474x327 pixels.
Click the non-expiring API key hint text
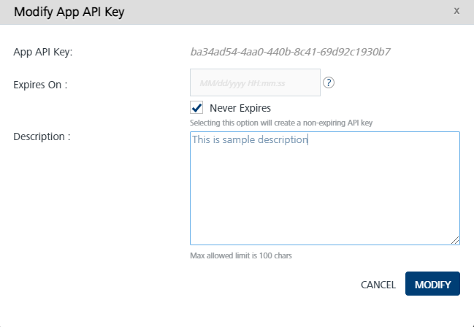[x=281, y=123]
